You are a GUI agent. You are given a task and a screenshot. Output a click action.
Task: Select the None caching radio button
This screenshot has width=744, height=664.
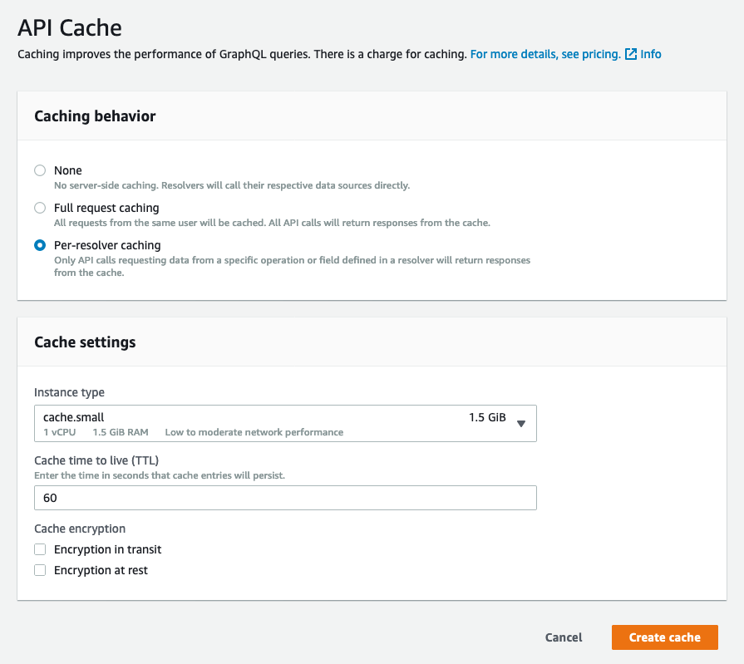coord(40,170)
